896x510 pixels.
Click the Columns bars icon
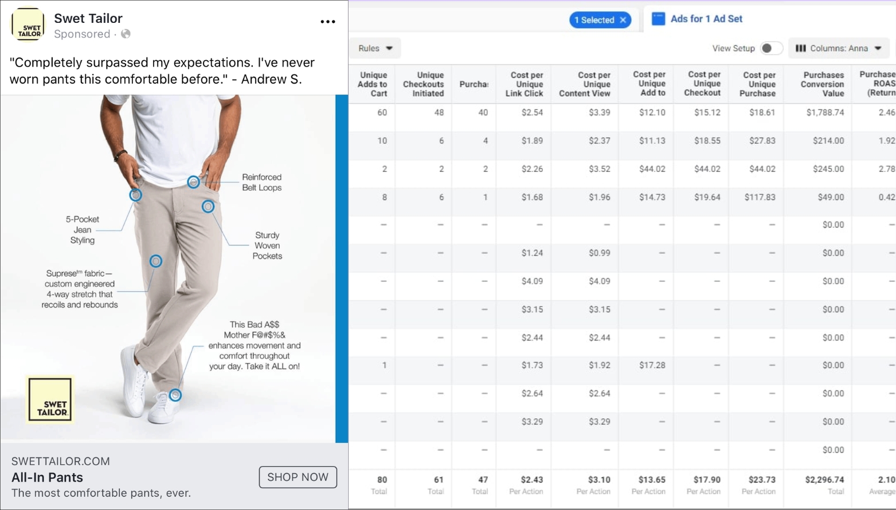[x=801, y=49]
